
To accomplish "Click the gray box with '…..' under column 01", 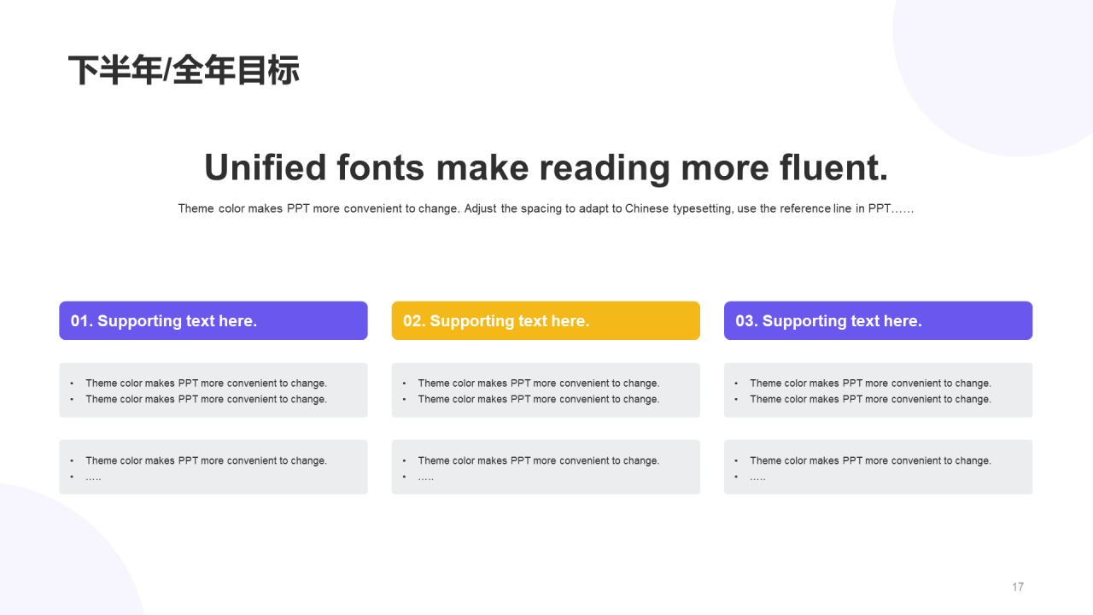I will point(213,467).
